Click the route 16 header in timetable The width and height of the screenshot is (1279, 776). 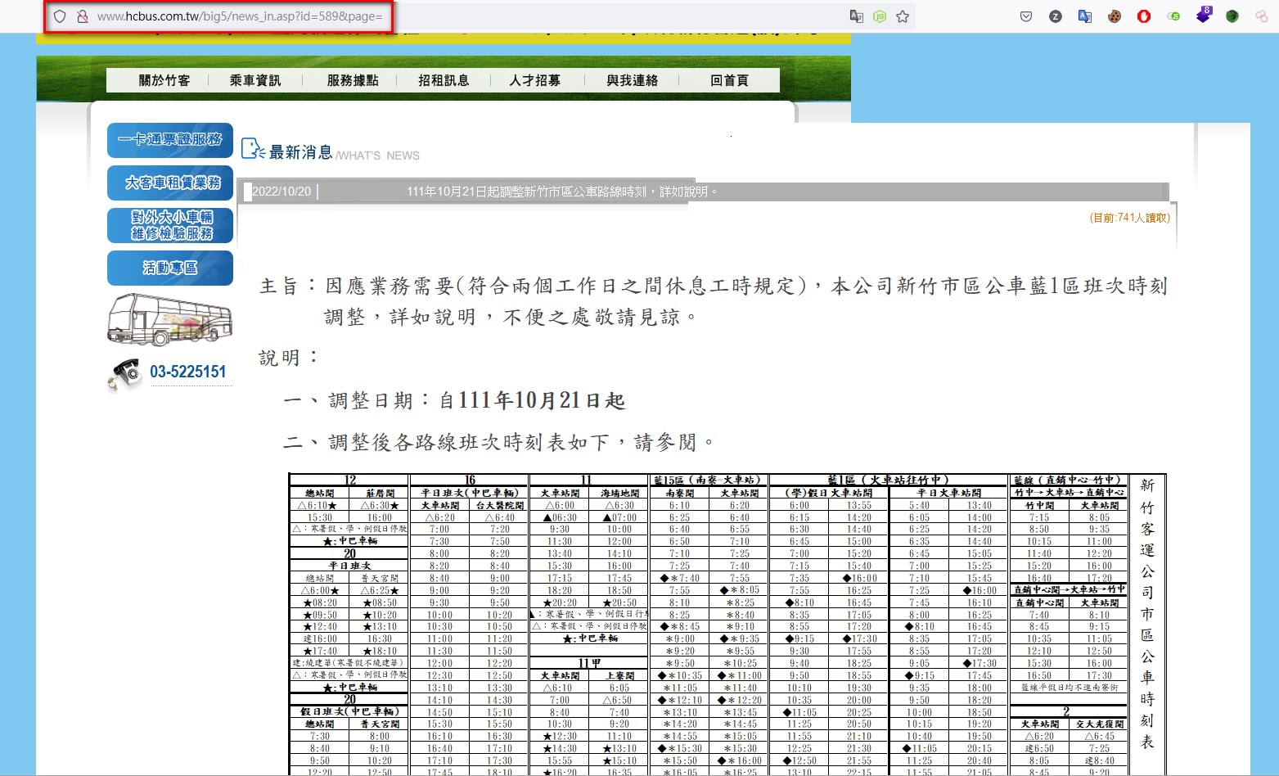click(470, 480)
